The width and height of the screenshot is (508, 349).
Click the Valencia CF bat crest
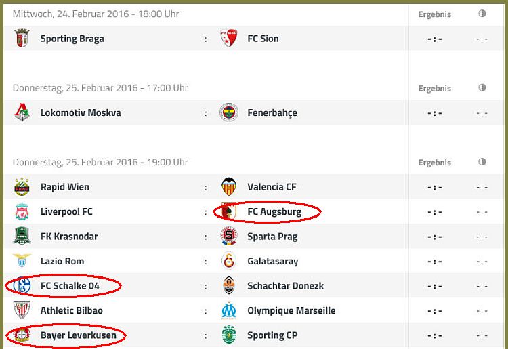click(229, 186)
